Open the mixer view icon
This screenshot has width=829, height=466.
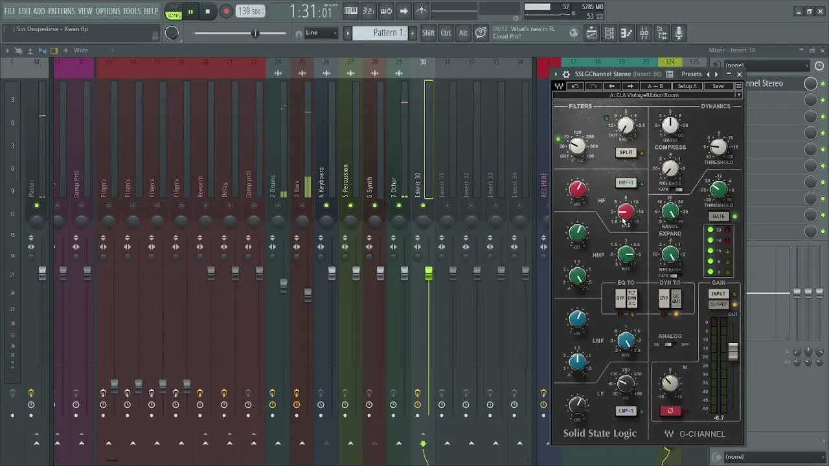644,33
